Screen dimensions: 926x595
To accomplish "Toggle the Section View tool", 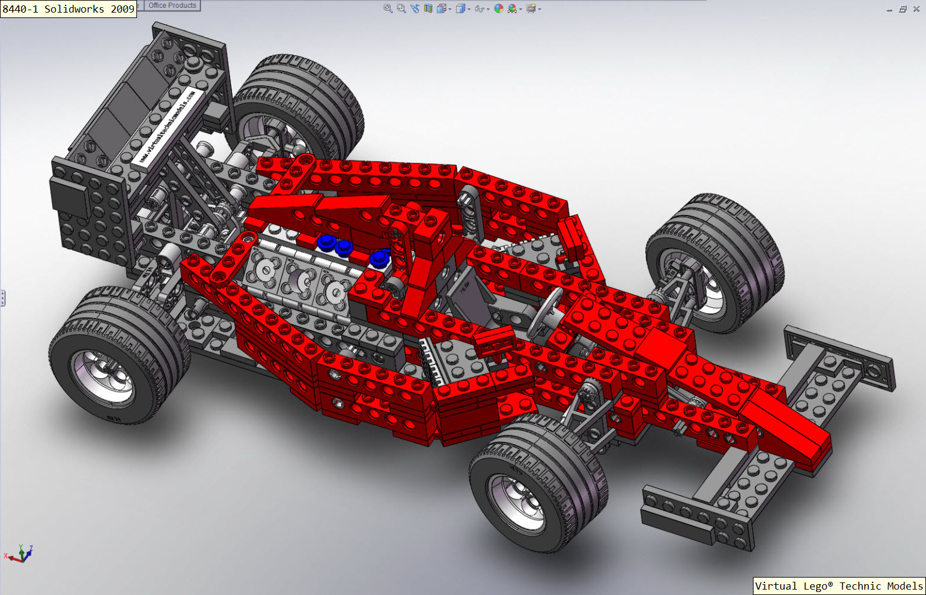I will coord(428,8).
